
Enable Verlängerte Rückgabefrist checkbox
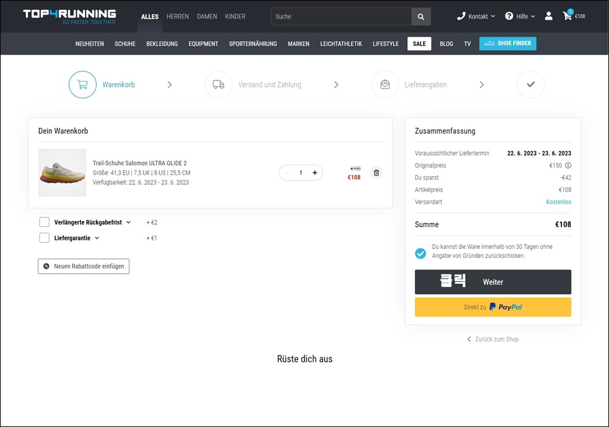click(44, 222)
